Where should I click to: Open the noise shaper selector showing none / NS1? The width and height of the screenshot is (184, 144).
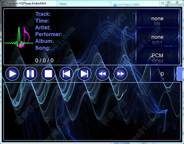157,37
